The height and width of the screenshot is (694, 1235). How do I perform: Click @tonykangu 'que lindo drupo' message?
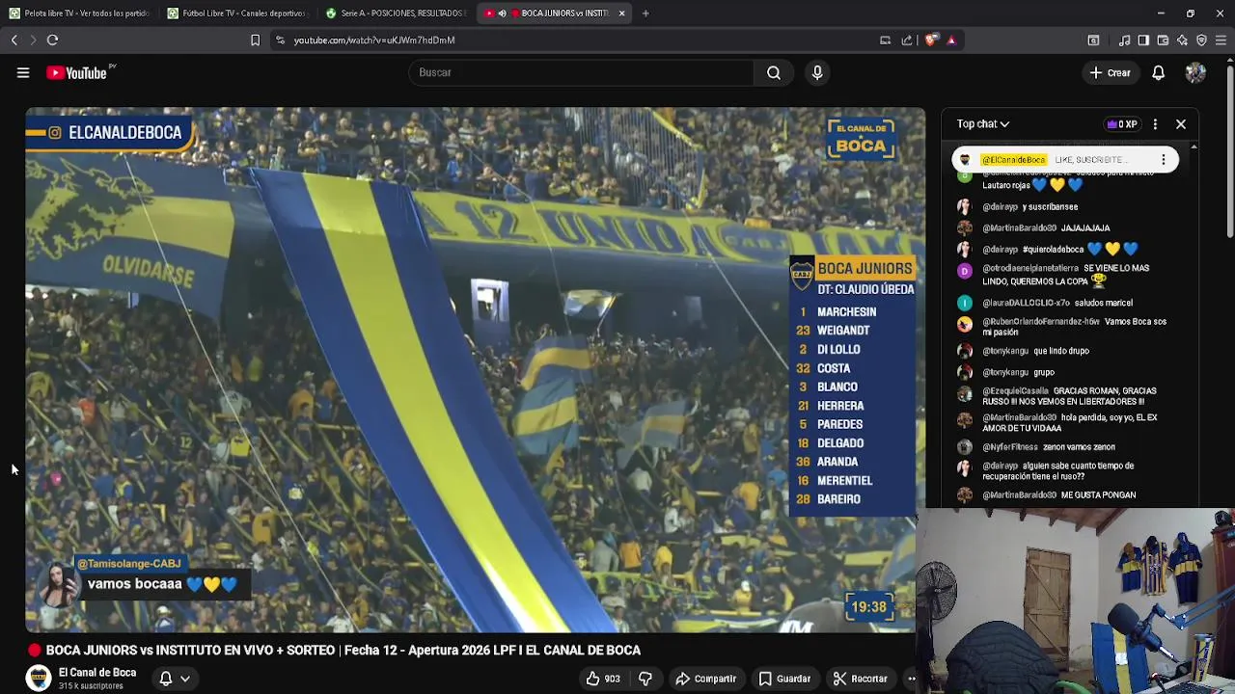1036,351
